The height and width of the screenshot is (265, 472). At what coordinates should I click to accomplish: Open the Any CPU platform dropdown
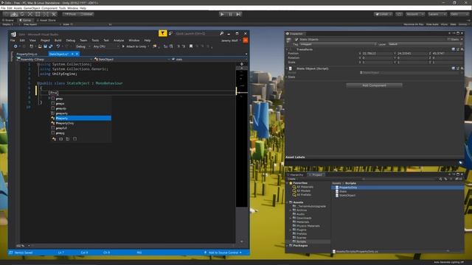tap(106, 46)
